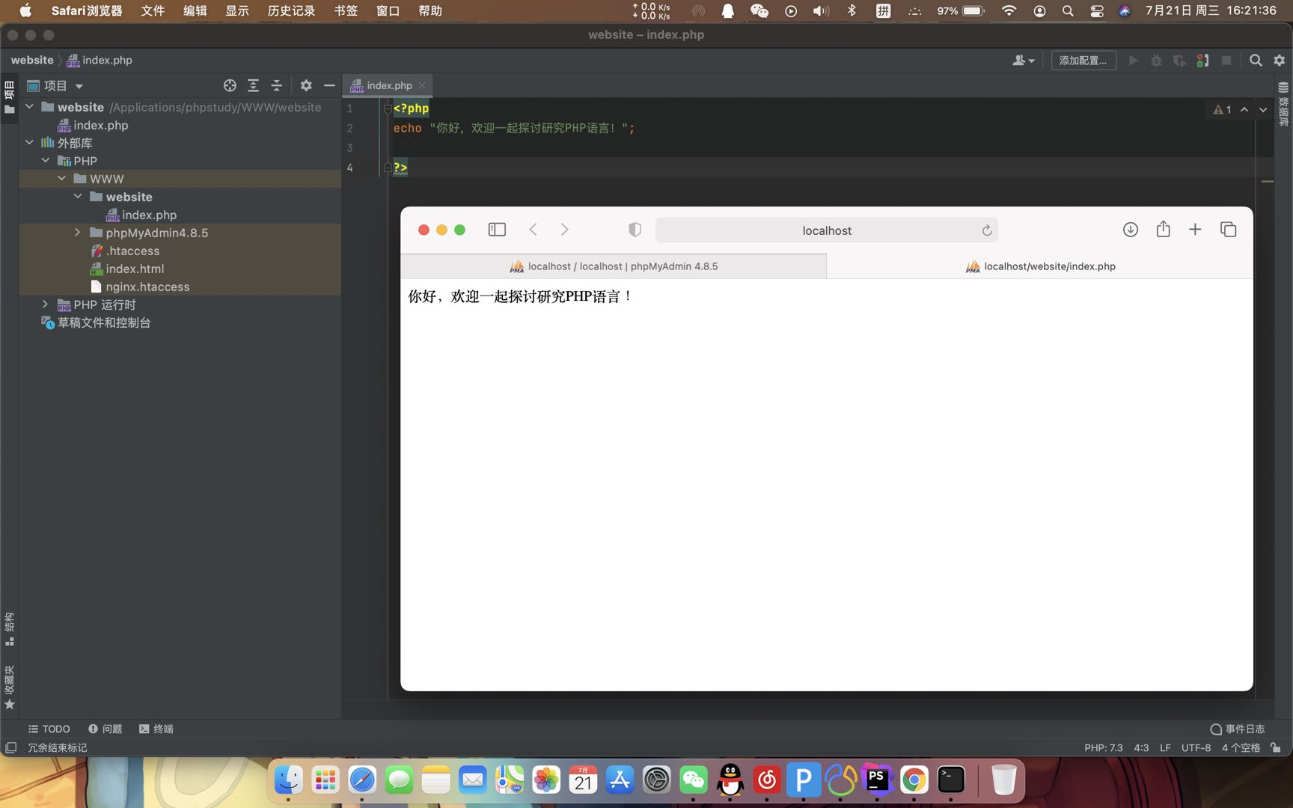Click the 添加配置 button

point(1083,61)
